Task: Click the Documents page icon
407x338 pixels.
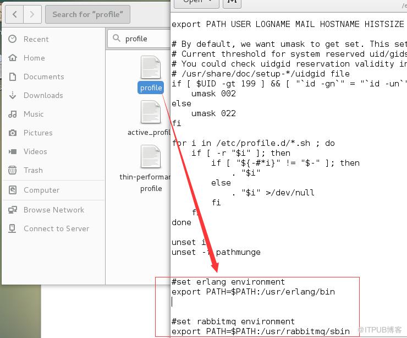Action: (x=13, y=77)
